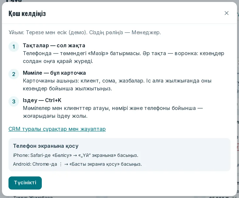The width and height of the screenshot is (239, 198).
Task: Click the Қош келдіңіз dialog title
Action: (27, 14)
